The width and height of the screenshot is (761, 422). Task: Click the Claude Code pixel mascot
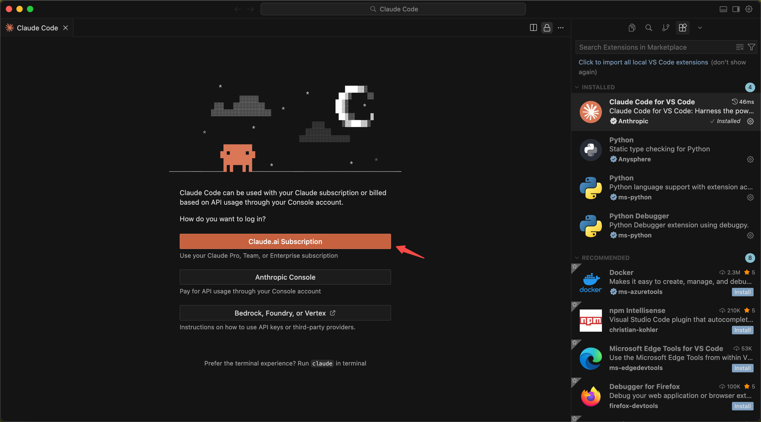238,158
